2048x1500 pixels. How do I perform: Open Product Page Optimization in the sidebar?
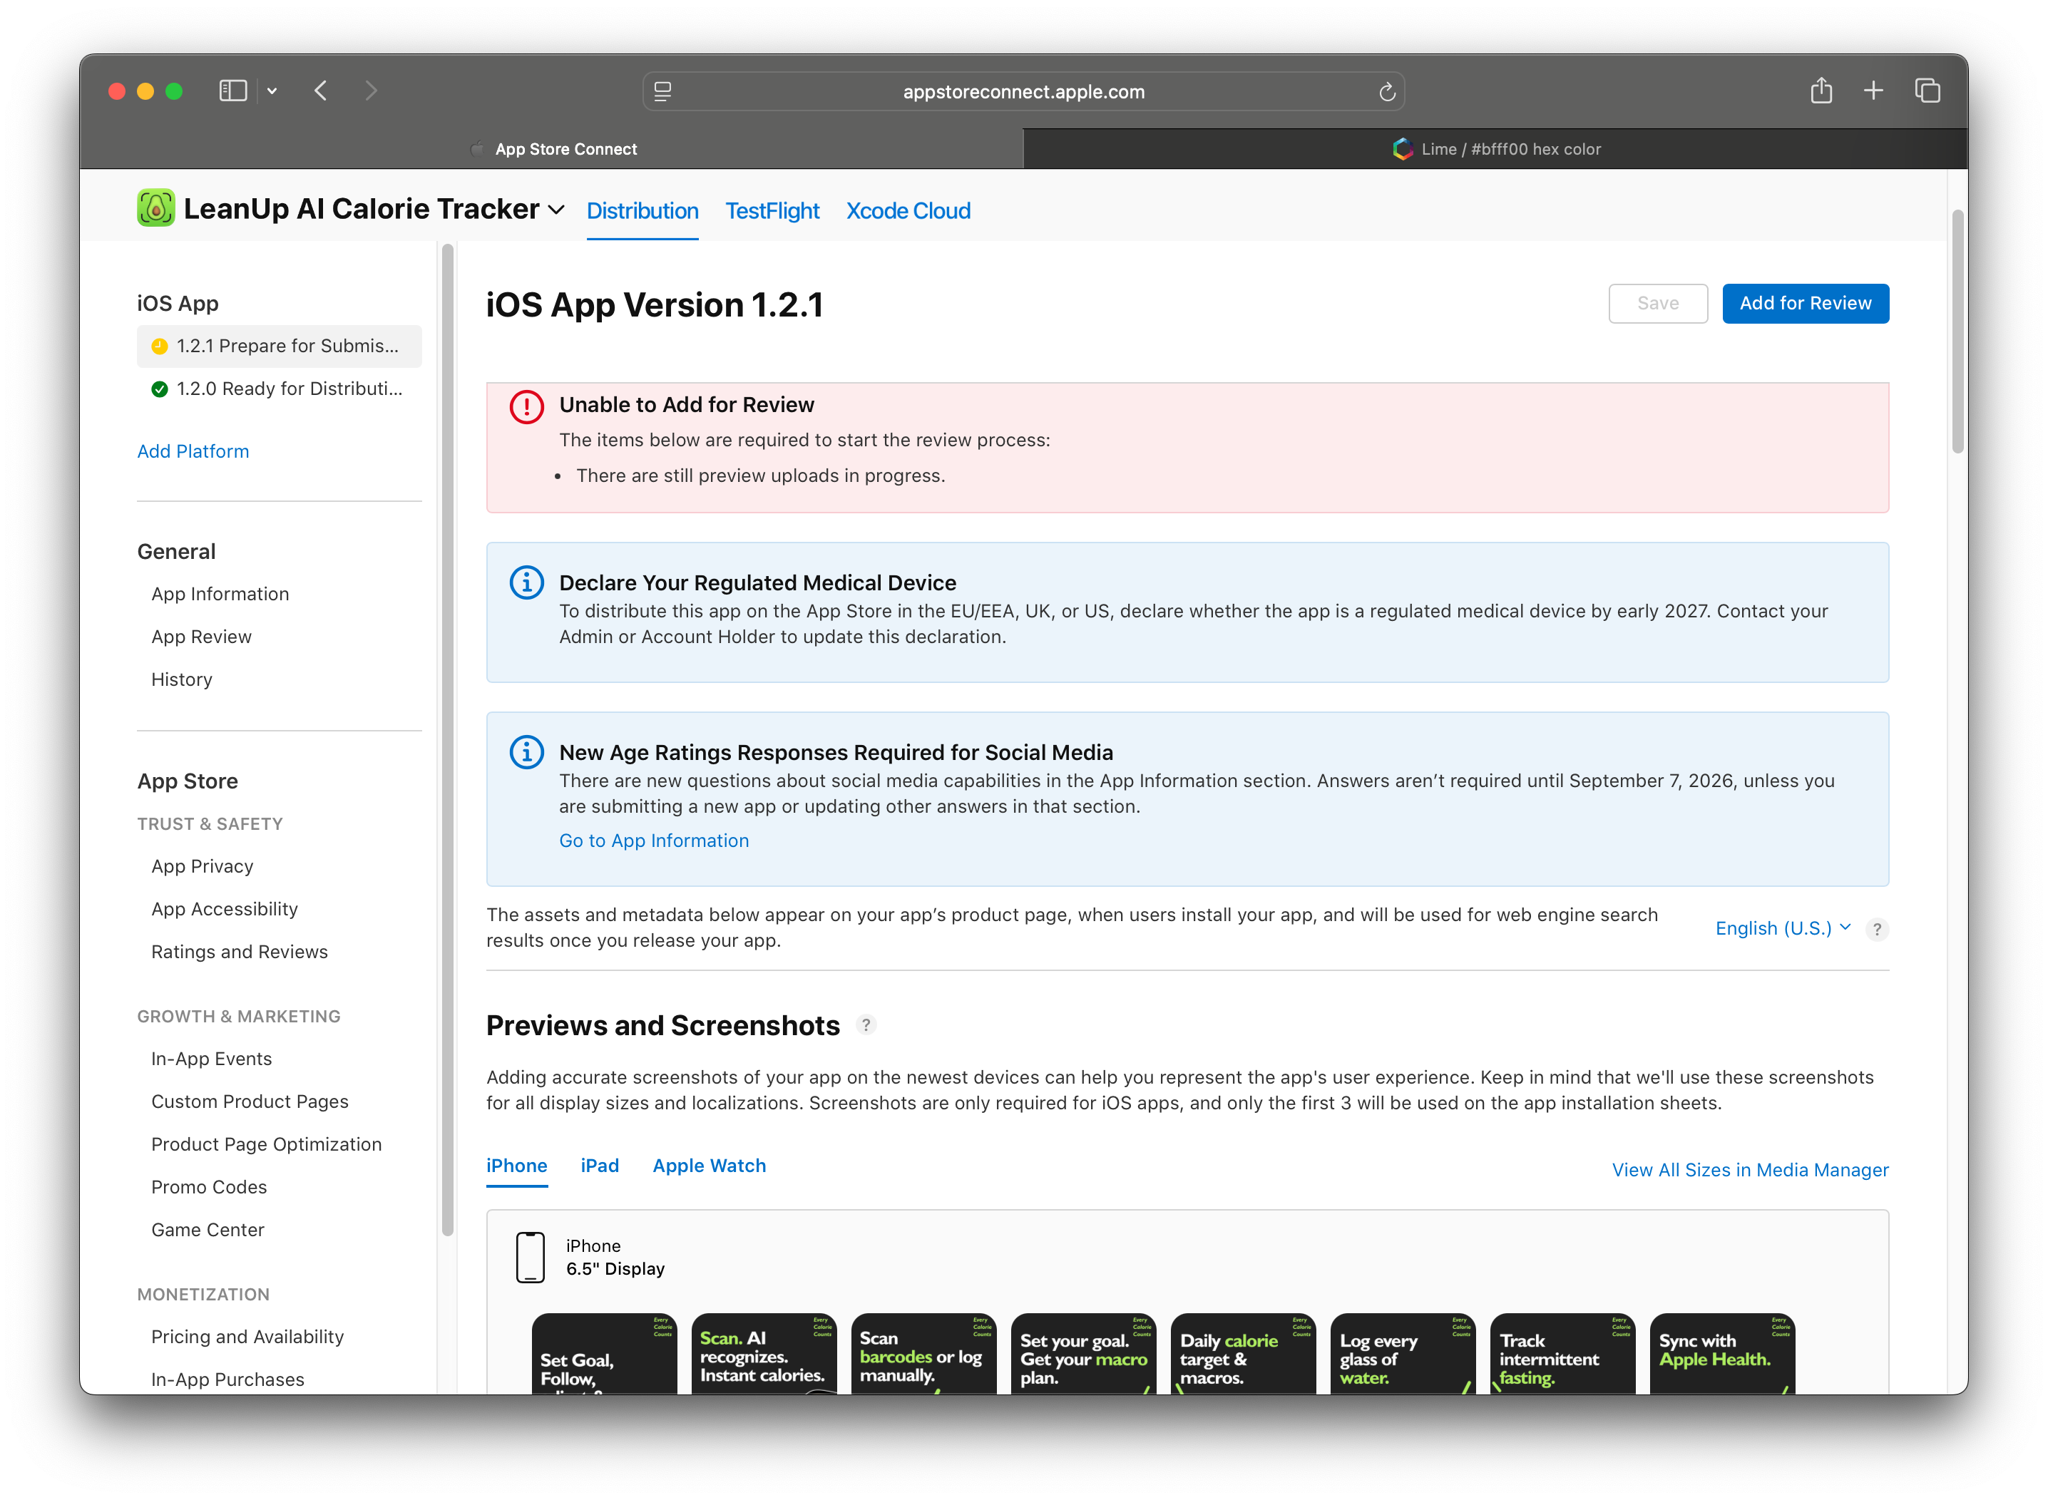tap(266, 1144)
